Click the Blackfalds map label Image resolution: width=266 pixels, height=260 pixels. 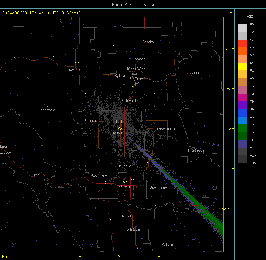(x=136, y=69)
